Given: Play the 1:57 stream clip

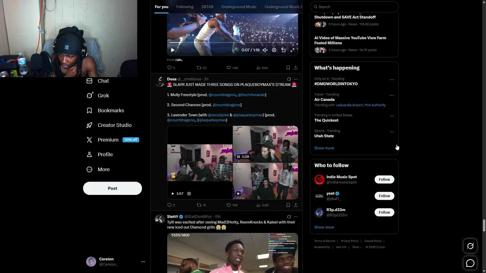Looking at the screenshot, I should coord(173,193).
